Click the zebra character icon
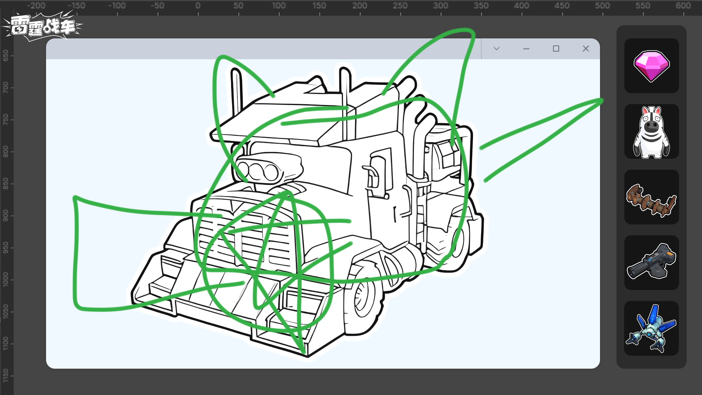 click(x=651, y=132)
